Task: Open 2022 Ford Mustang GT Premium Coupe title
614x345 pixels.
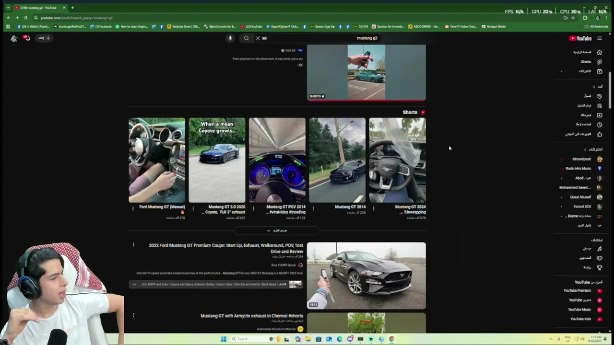Action: pyautogui.click(x=226, y=248)
